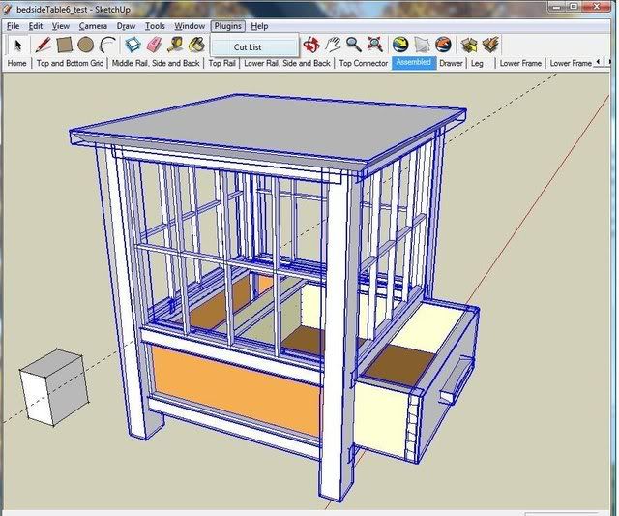This screenshot has width=619, height=516.
Task: Open the File menu
Action: 13,26
